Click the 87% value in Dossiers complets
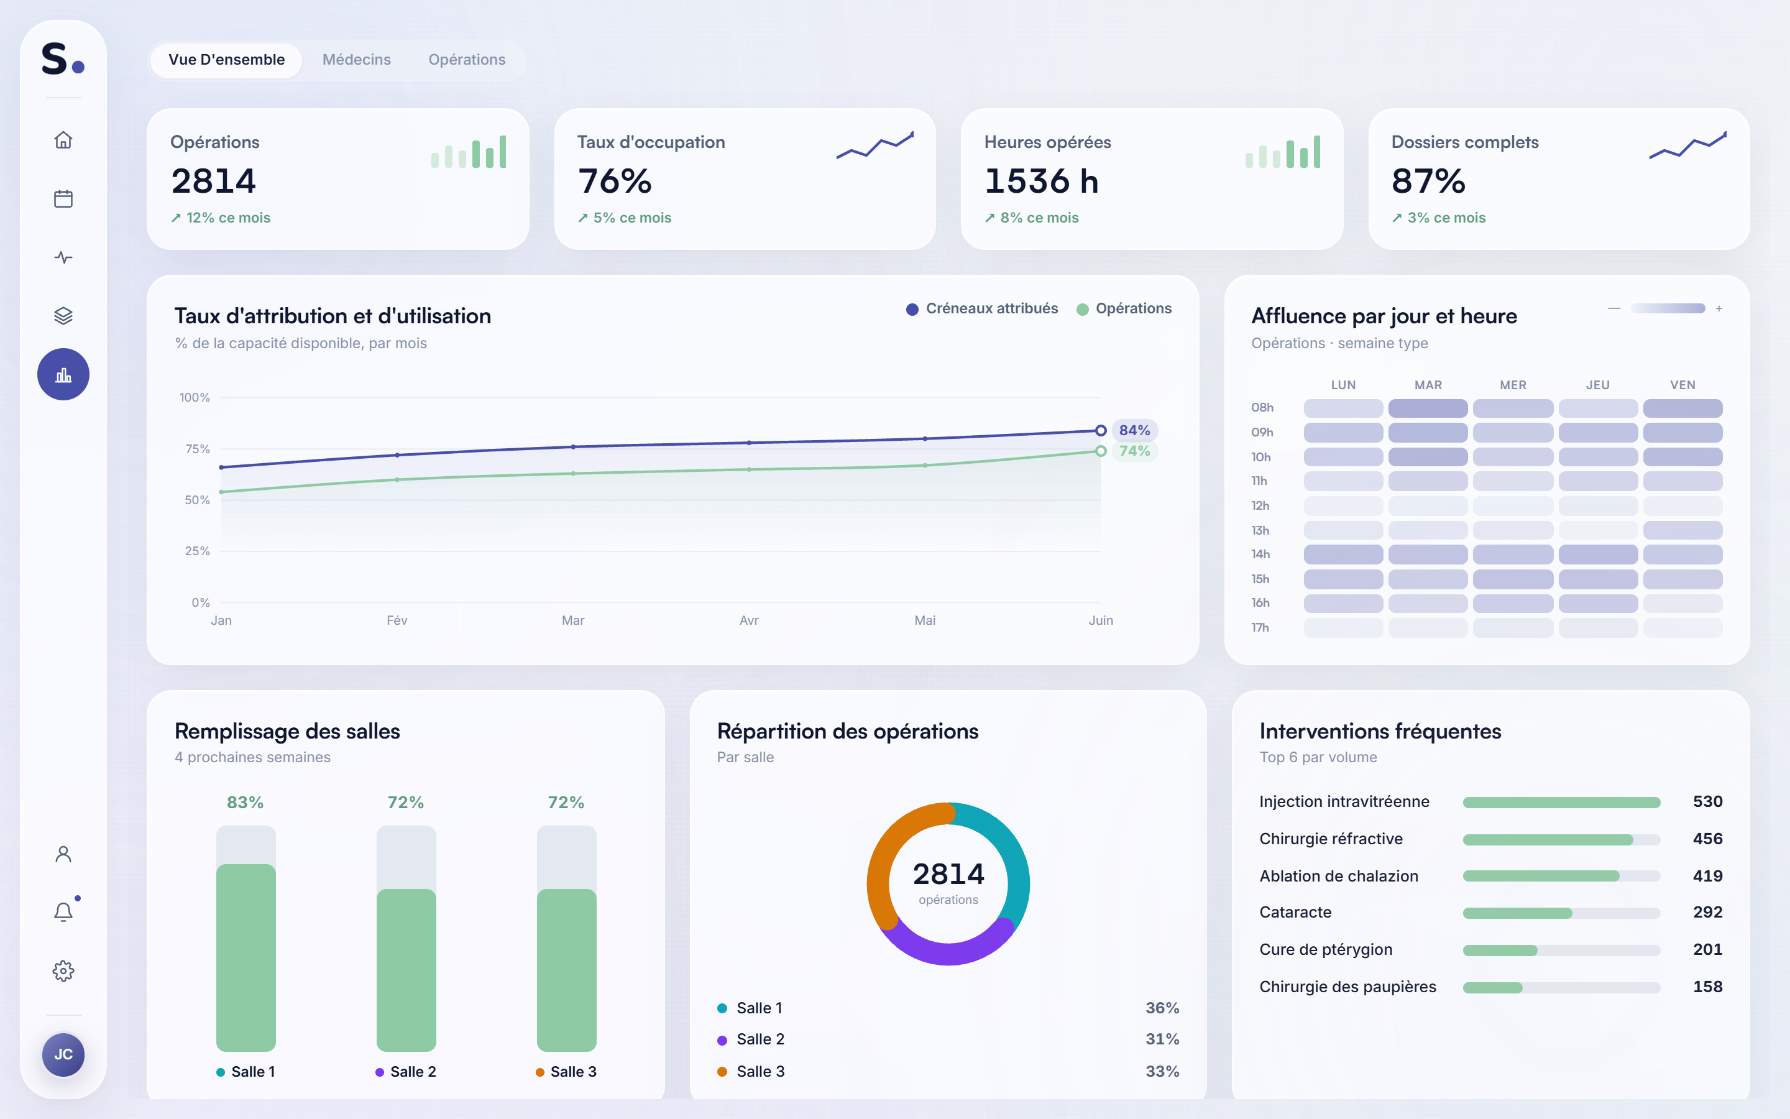 click(x=1428, y=182)
